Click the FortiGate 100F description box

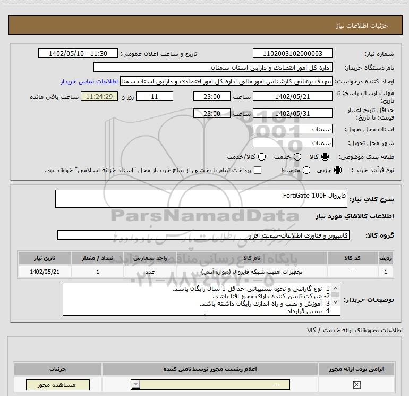pyautogui.click(x=201, y=199)
